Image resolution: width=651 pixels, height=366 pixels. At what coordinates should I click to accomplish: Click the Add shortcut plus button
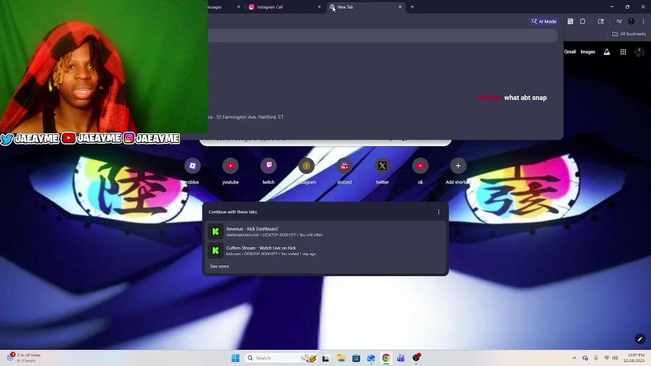[458, 166]
